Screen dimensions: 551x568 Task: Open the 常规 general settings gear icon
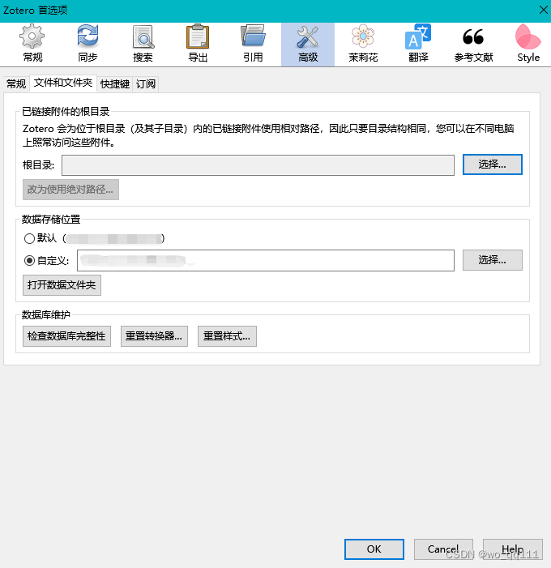32,44
